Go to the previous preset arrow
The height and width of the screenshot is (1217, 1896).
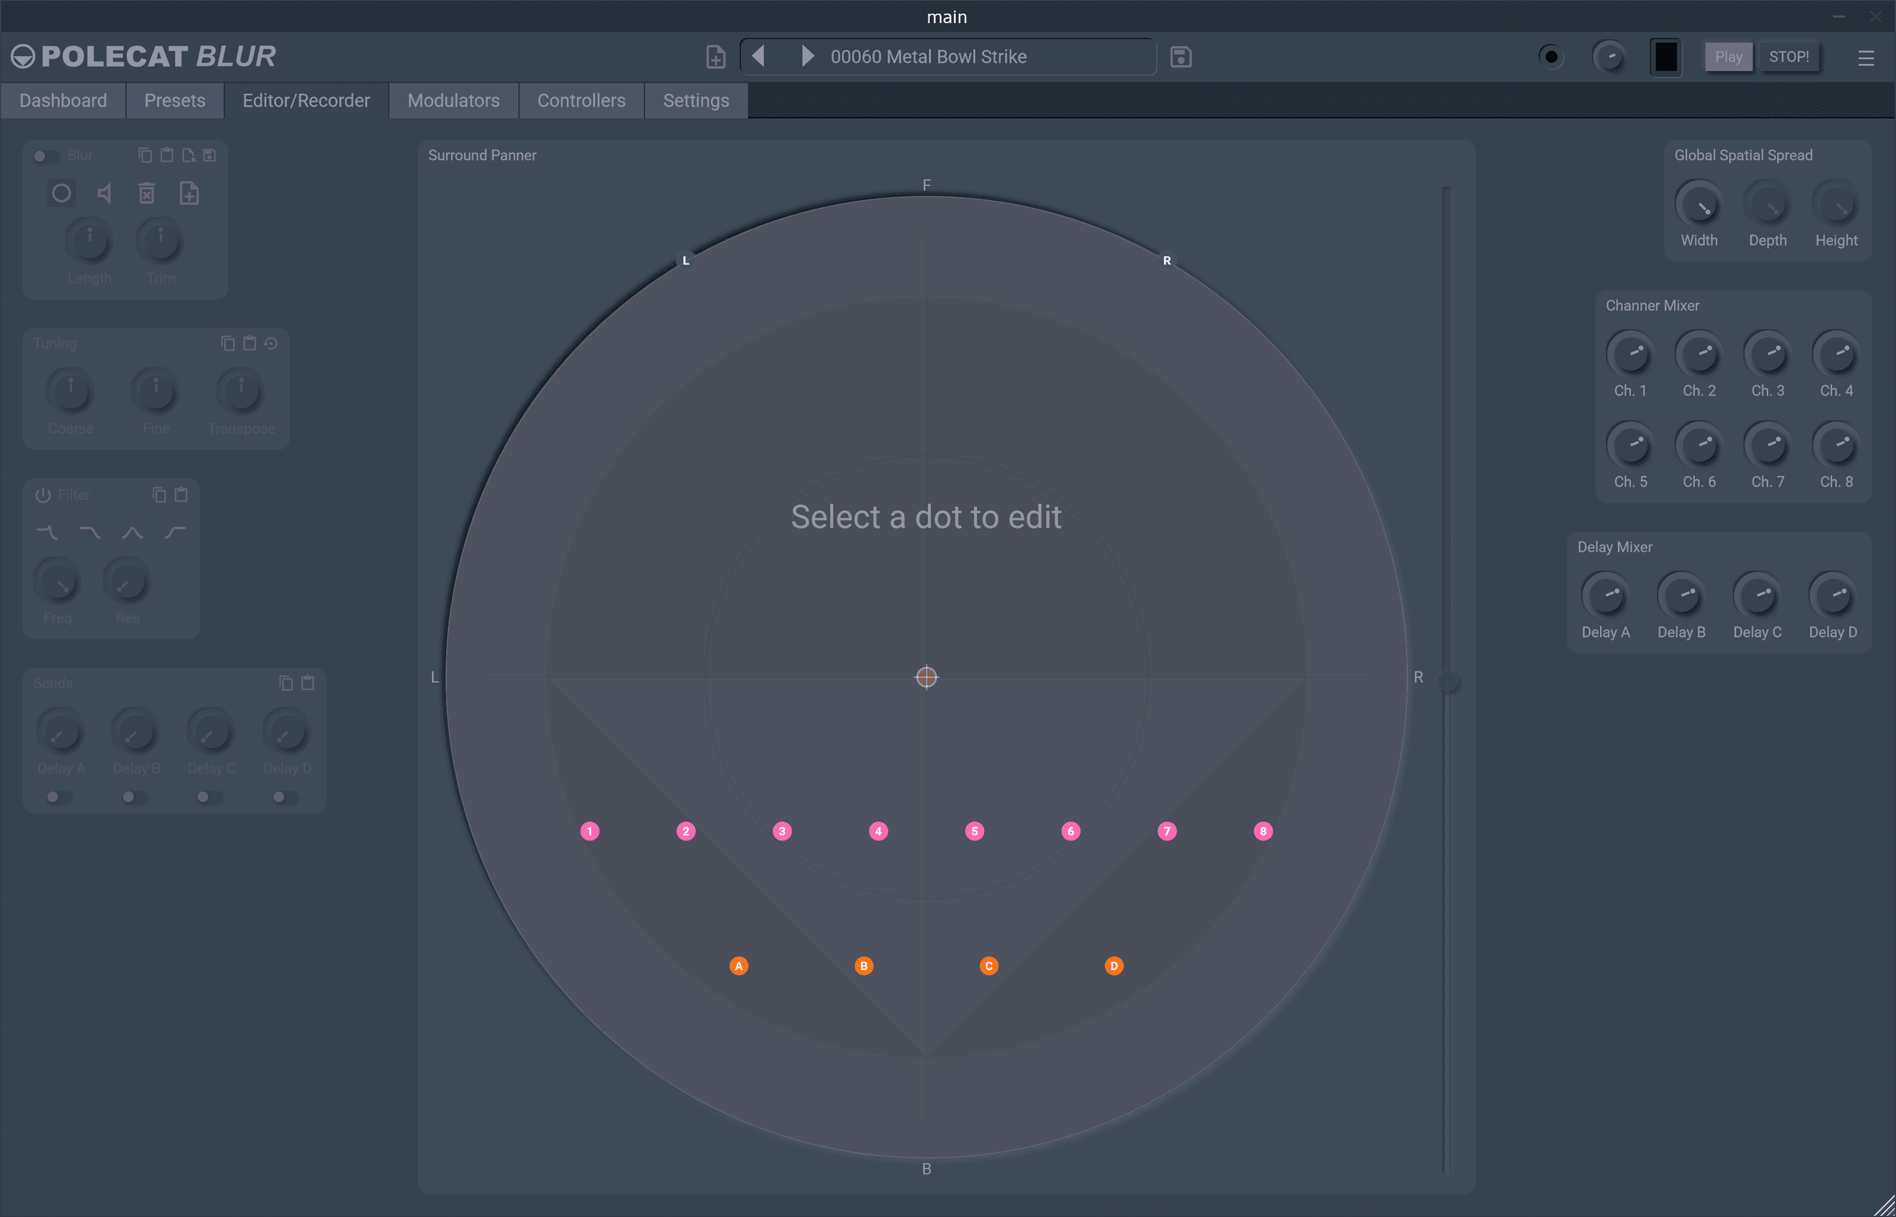(x=759, y=56)
